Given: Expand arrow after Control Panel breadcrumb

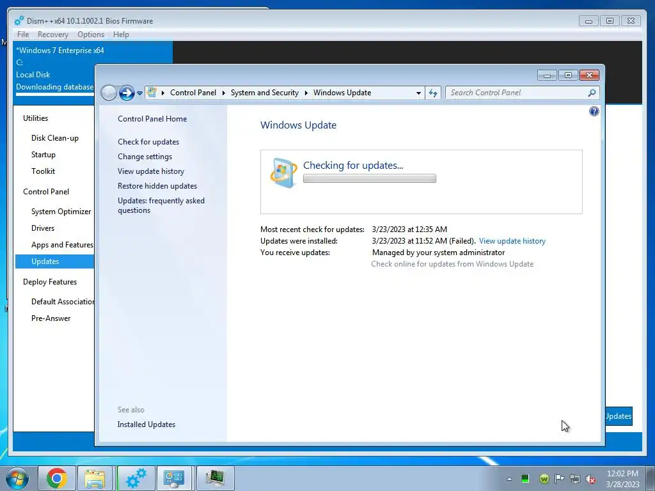Looking at the screenshot, I should [223, 93].
